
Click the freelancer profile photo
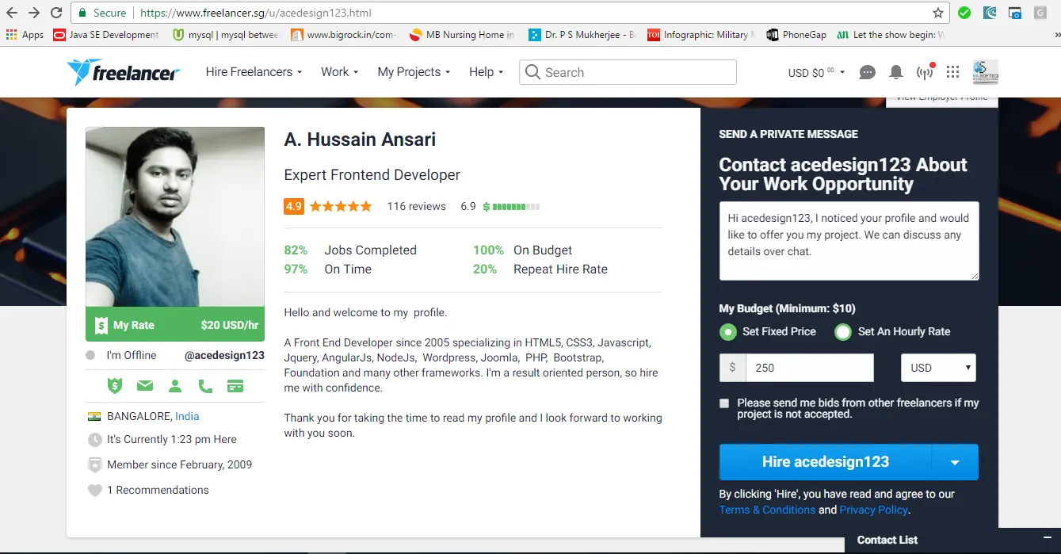point(175,216)
